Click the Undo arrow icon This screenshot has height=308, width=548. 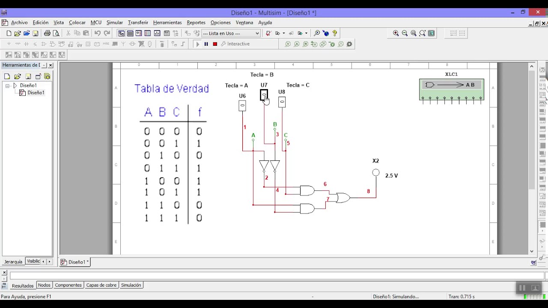(98, 33)
